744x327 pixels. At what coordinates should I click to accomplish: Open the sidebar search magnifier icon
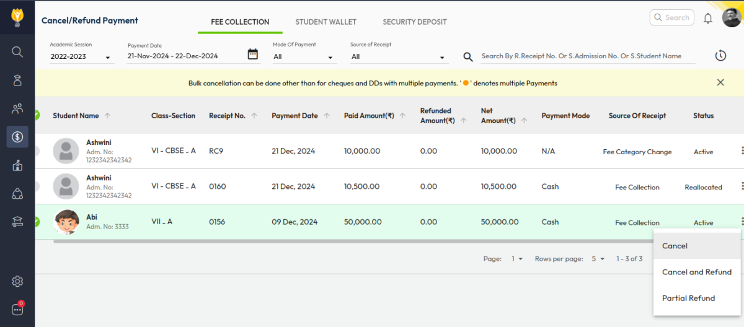tap(17, 51)
